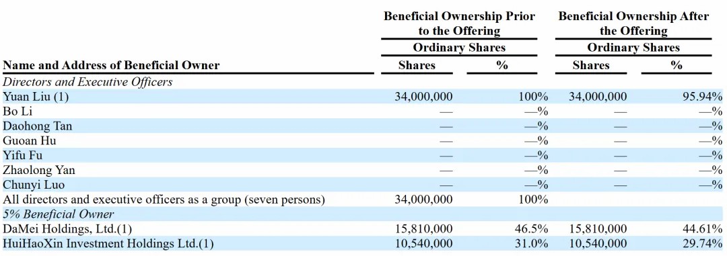Select the Bo Li row name

pyautogui.click(x=18, y=111)
